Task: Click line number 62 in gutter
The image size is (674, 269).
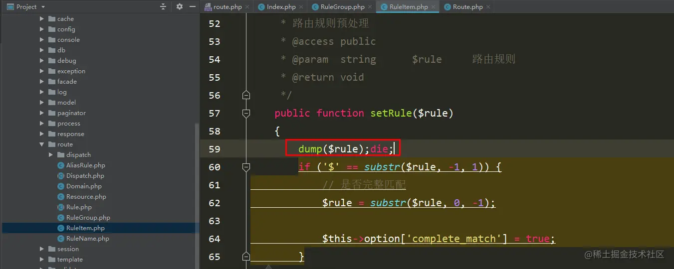Action: click(215, 203)
